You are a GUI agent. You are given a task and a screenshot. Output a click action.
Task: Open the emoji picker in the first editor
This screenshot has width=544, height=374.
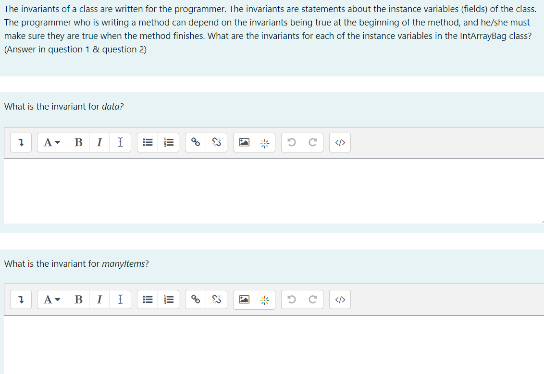[x=265, y=142]
